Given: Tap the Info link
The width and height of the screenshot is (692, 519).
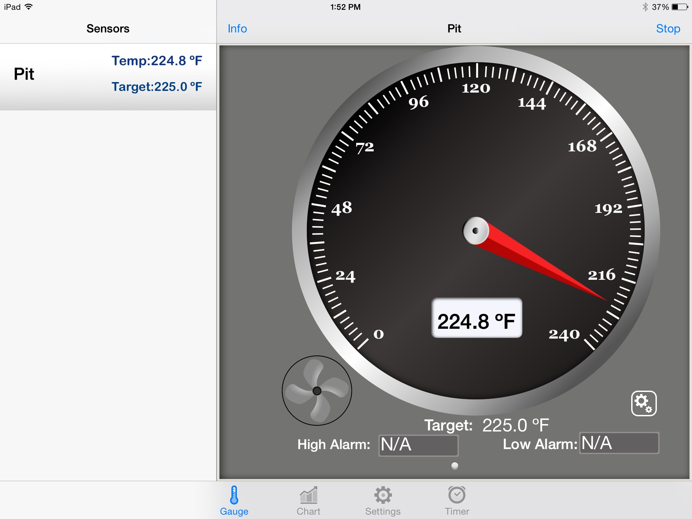Looking at the screenshot, I should (x=237, y=29).
